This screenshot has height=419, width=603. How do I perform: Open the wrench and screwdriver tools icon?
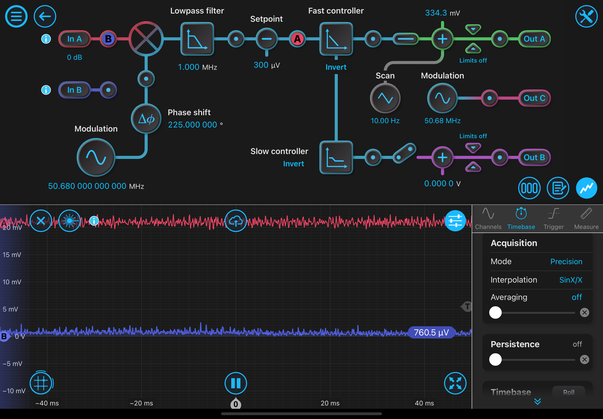(x=586, y=16)
